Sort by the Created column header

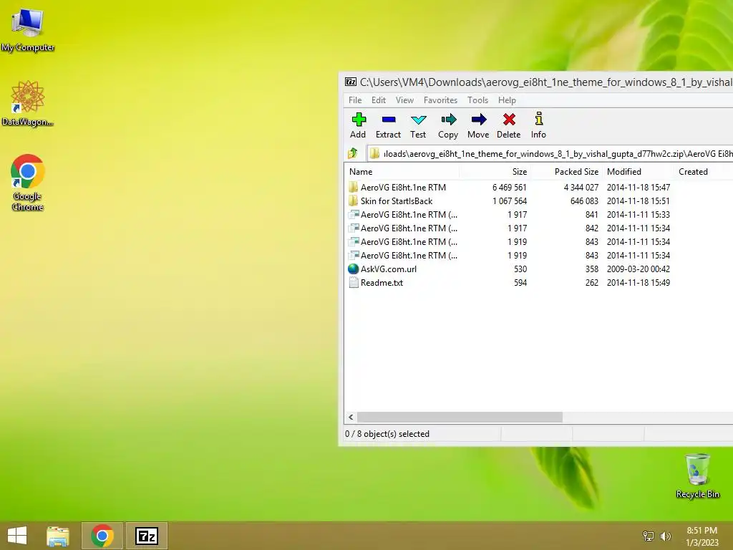coord(704,172)
